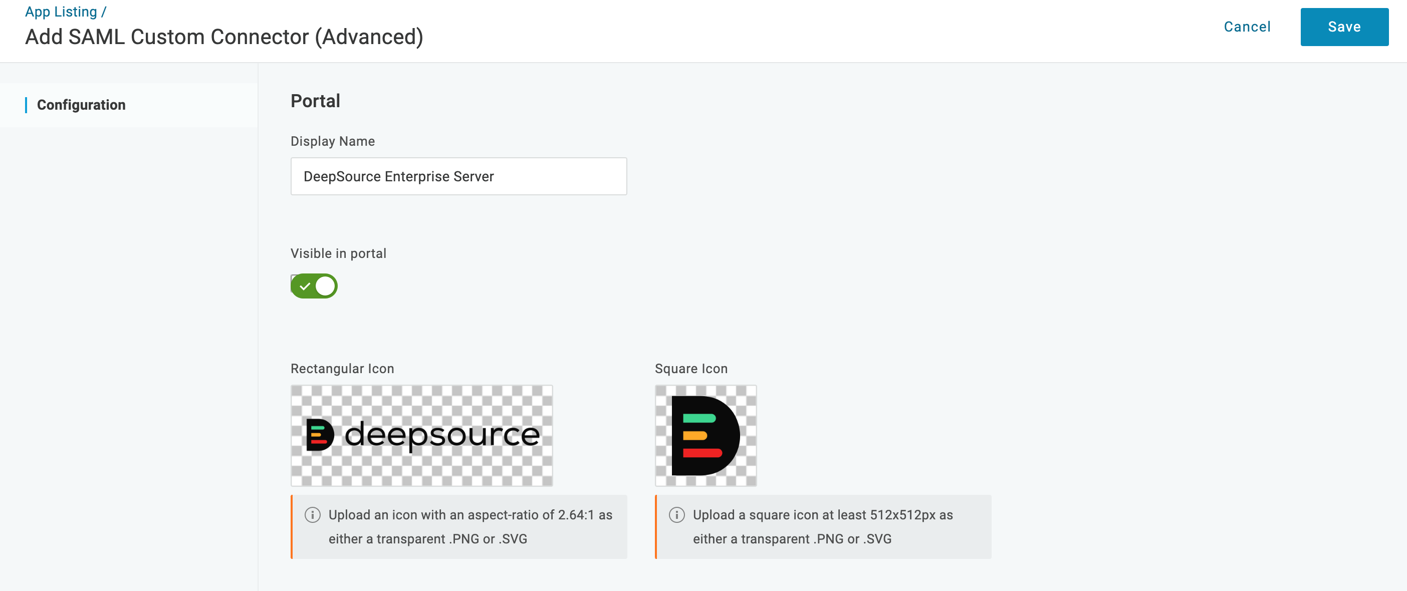Click the Rectangular Icon label
This screenshot has height=591, width=1407.
pos(342,368)
